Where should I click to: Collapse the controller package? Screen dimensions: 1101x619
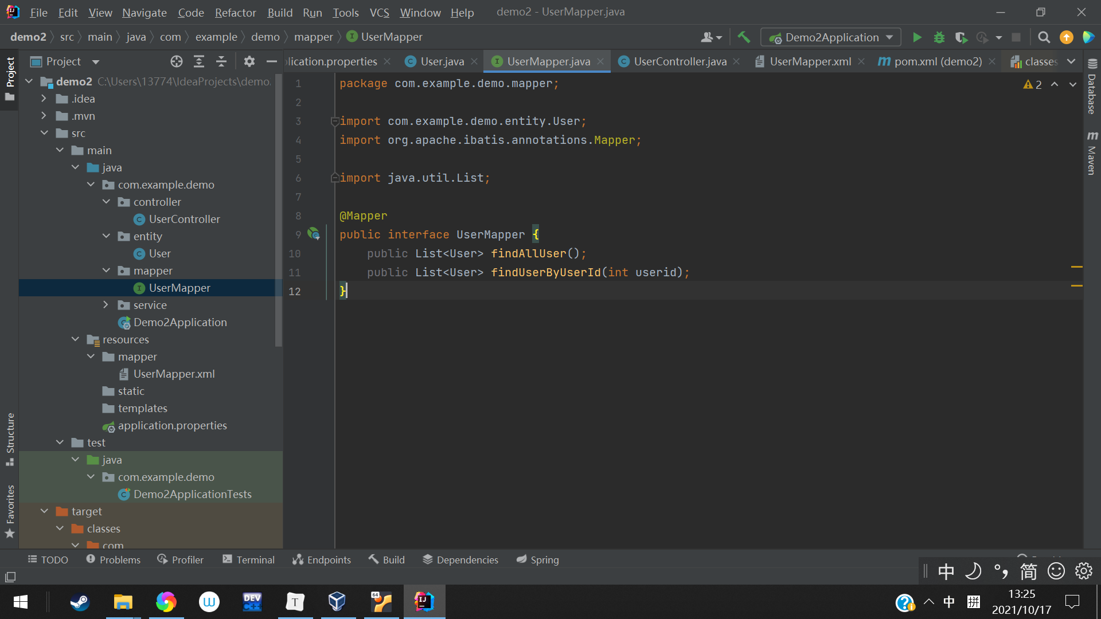point(106,202)
